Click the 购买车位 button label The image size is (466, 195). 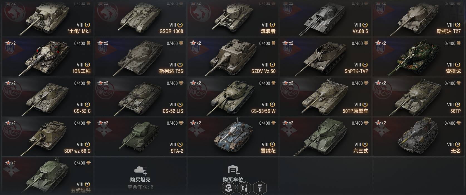click(x=233, y=179)
